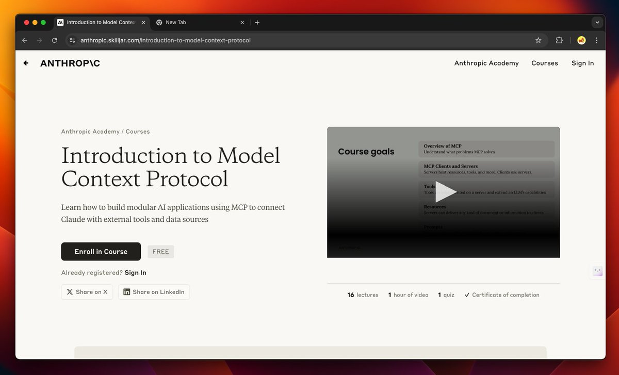Screen dimensions: 619x375
Task: Close the New Tab tab
Action: (242, 22)
